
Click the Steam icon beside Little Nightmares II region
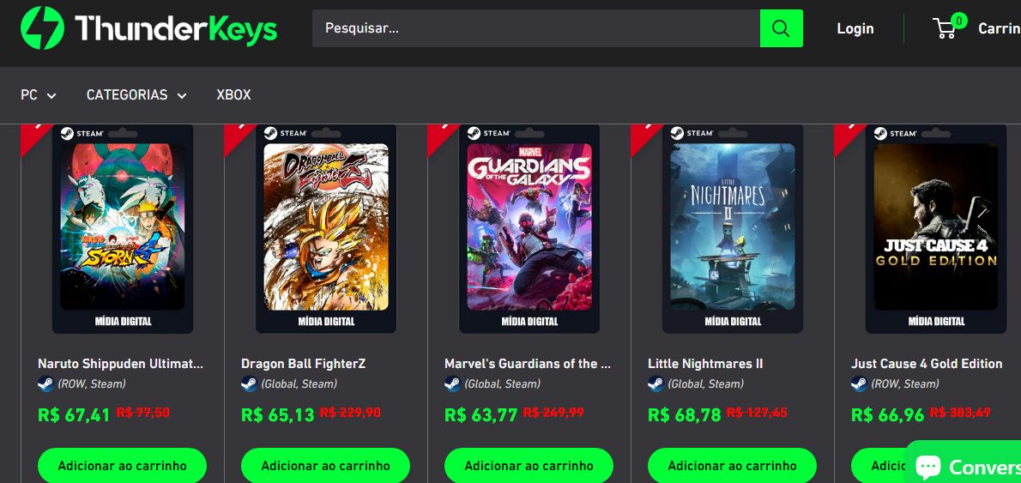point(655,383)
